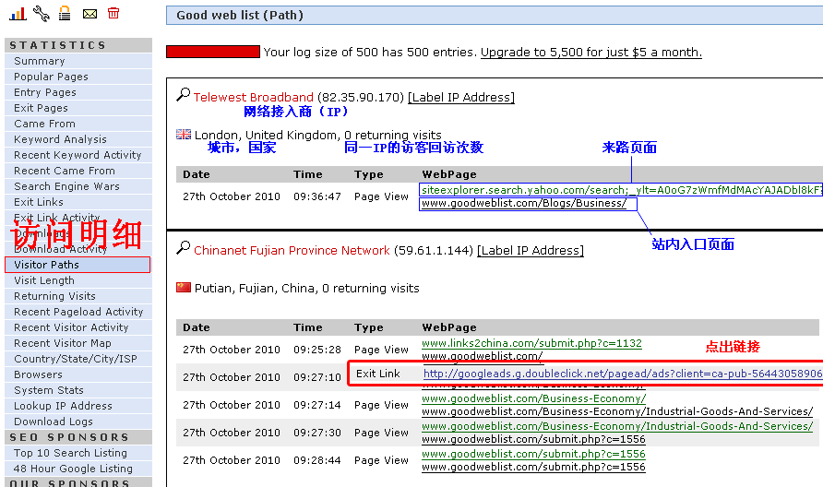Select Visitor Paths menu item

[x=47, y=265]
